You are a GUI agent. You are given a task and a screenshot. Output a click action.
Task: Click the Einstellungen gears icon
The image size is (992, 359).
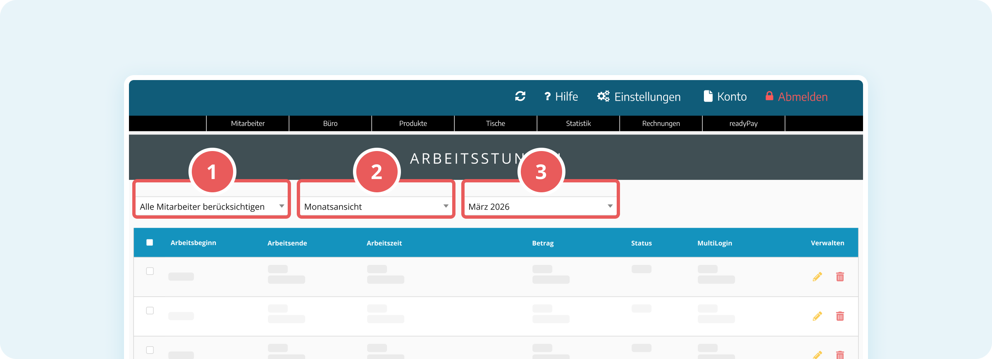click(x=603, y=96)
